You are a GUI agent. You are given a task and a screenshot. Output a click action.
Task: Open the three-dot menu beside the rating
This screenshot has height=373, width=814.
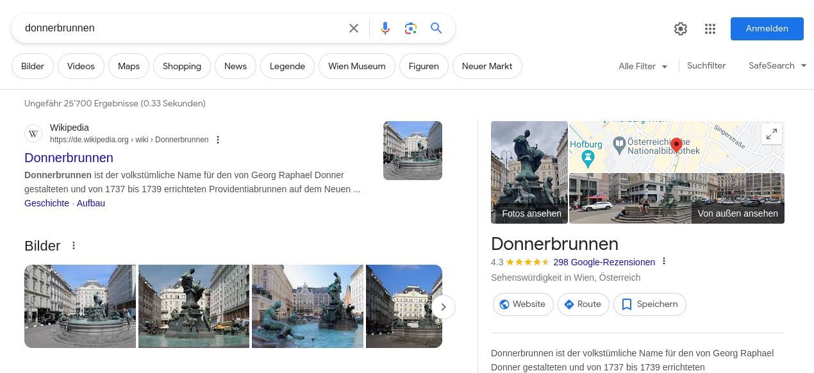click(x=664, y=261)
